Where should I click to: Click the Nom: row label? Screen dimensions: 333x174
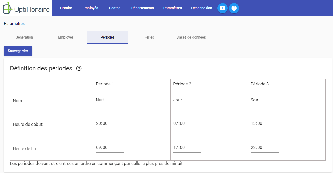pyautogui.click(x=18, y=101)
